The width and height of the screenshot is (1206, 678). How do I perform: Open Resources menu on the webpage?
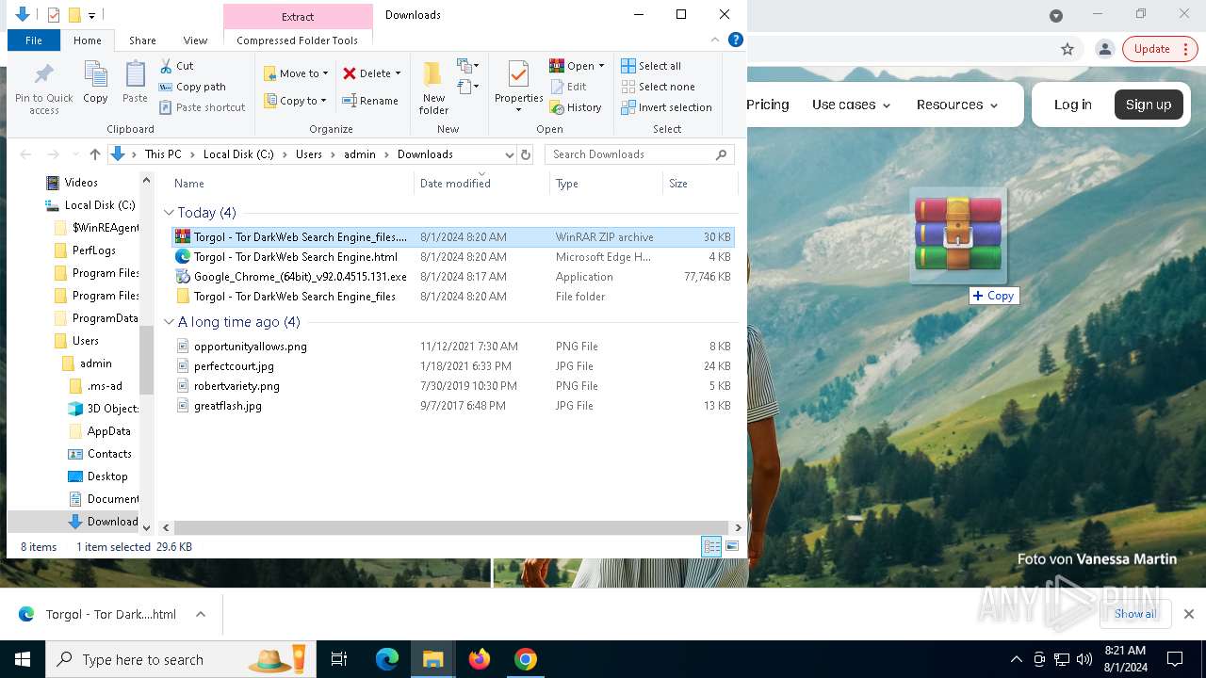(x=957, y=105)
